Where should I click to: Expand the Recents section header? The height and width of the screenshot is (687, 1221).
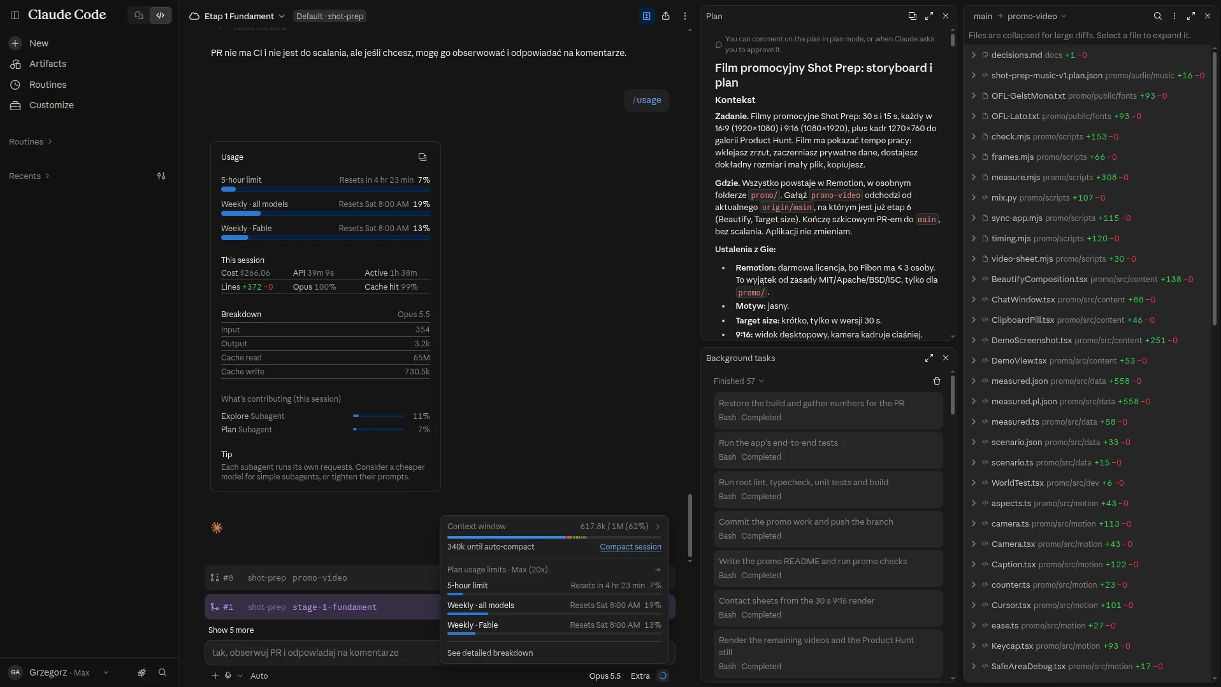coord(29,176)
